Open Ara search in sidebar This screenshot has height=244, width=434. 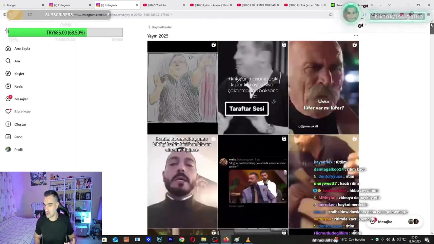(13, 61)
